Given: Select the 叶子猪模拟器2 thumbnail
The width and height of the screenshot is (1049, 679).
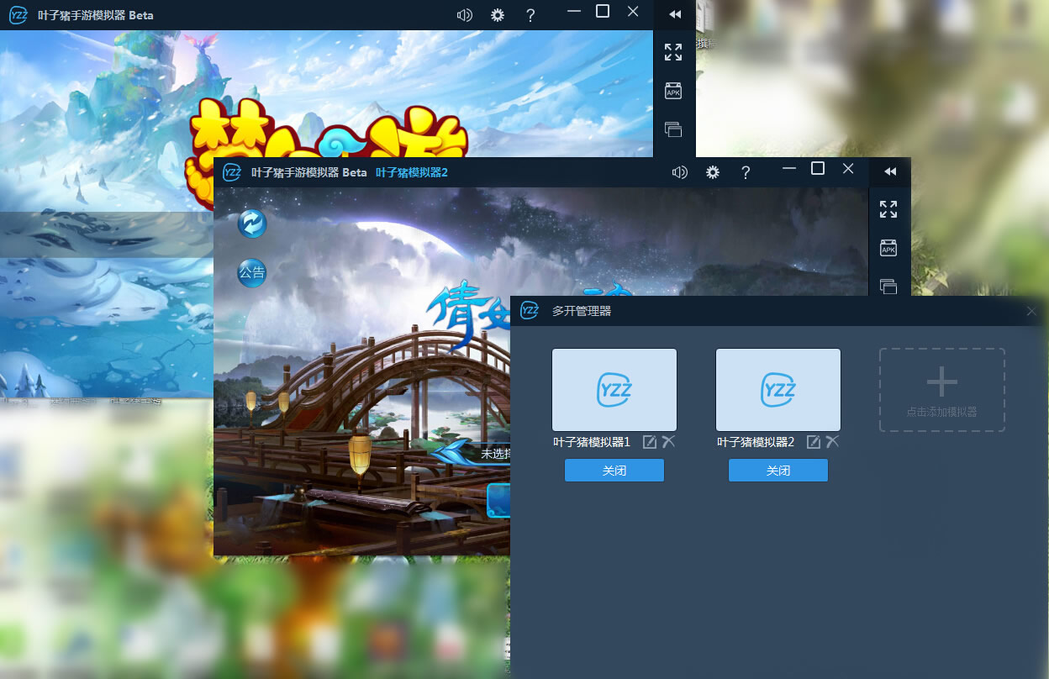Looking at the screenshot, I should pos(778,390).
